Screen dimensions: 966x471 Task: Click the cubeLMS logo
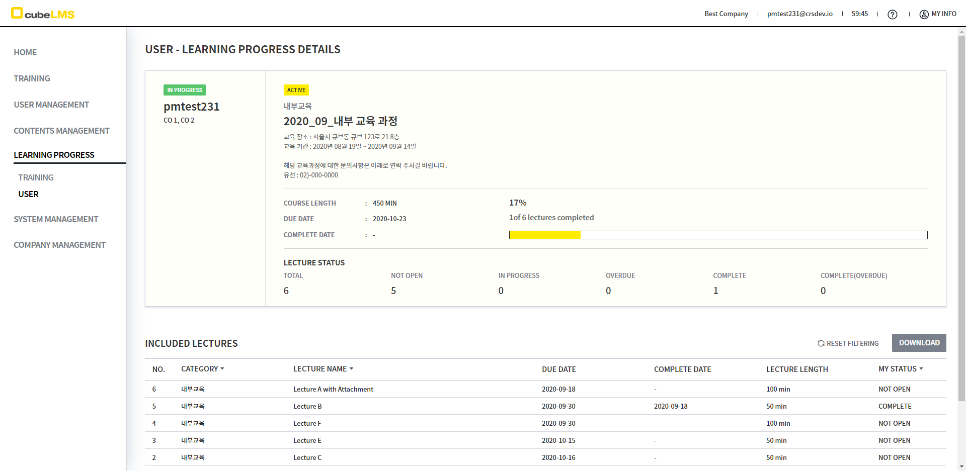click(43, 14)
